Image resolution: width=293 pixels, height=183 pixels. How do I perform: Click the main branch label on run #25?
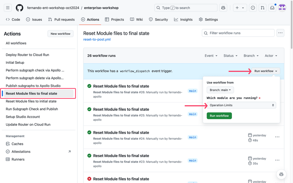click(x=193, y=114)
